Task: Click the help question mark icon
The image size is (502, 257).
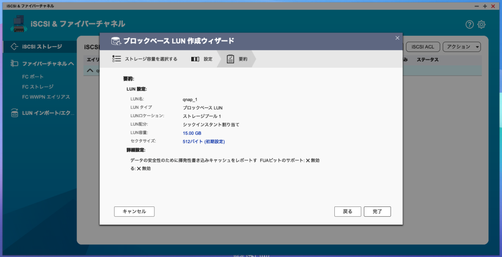Action: pos(469,25)
